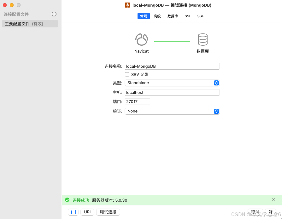Switch to the 数据库 tab
The width and height of the screenshot is (282, 219).
pos(173,16)
